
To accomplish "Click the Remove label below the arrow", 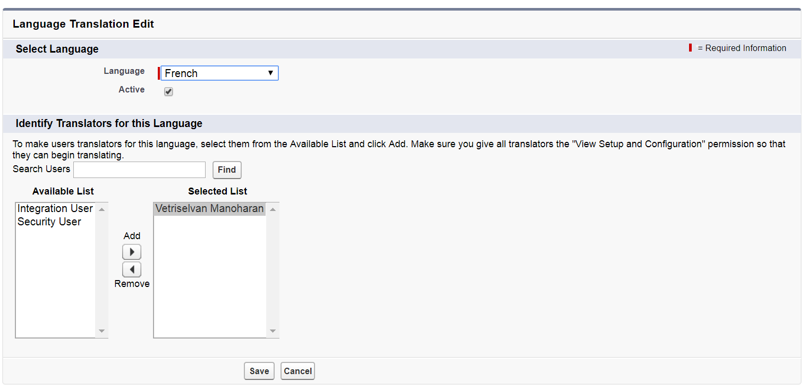I will click(132, 283).
